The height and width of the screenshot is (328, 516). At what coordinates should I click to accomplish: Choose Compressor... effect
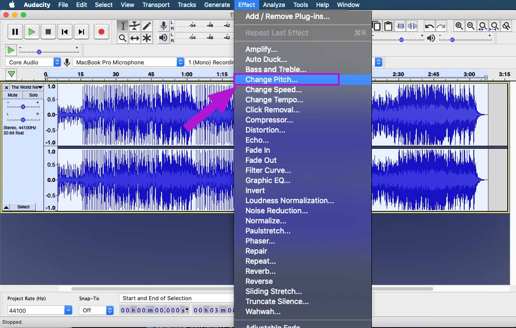[x=303, y=120]
